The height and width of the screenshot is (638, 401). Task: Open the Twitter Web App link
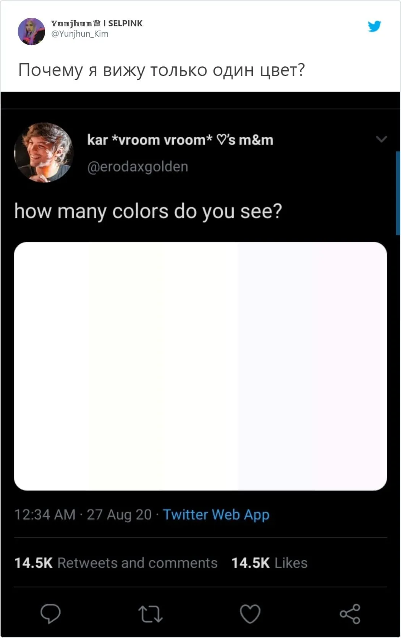pos(216,515)
